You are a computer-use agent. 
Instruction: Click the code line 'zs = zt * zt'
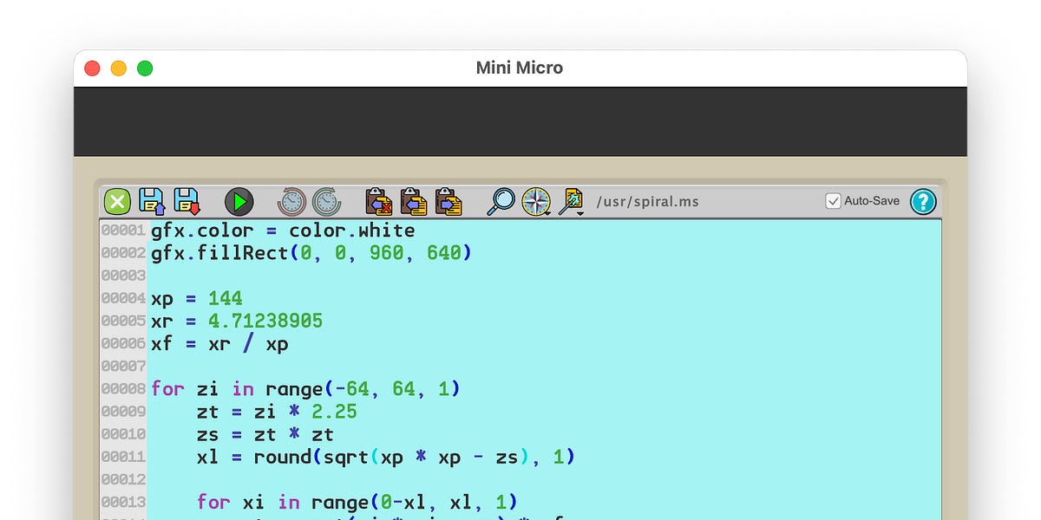[x=265, y=434]
